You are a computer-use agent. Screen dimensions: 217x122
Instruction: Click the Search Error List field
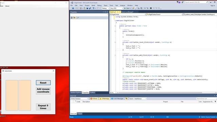206,99
